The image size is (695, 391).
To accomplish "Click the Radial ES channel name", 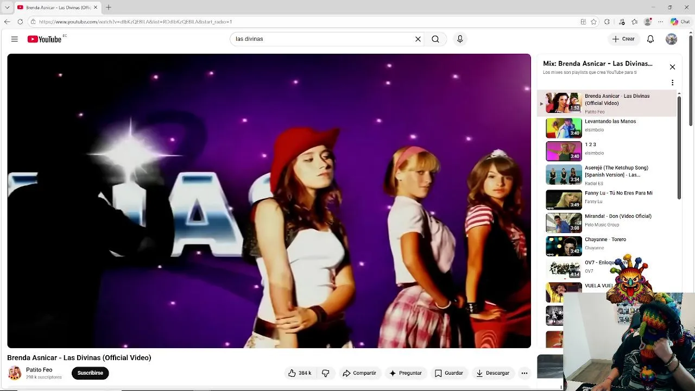I will point(594,184).
